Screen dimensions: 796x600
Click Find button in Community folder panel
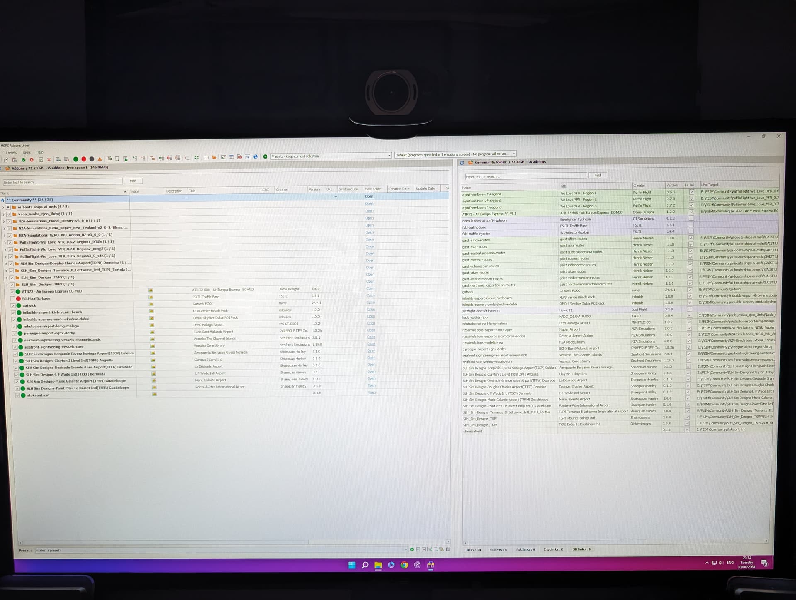pos(597,175)
